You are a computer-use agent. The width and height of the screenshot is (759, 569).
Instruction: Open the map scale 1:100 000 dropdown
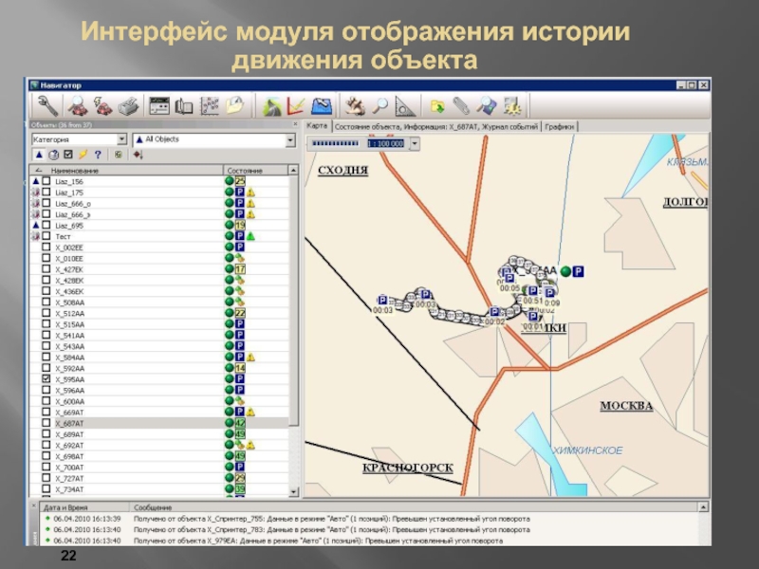pos(415,144)
